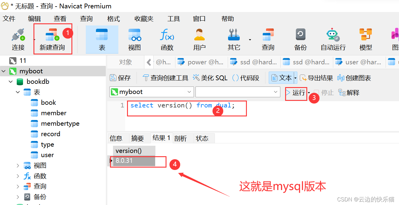The image size is (399, 205).
Task: Open the Automation (自动运行) toolbar icon
Action: click(x=333, y=40)
